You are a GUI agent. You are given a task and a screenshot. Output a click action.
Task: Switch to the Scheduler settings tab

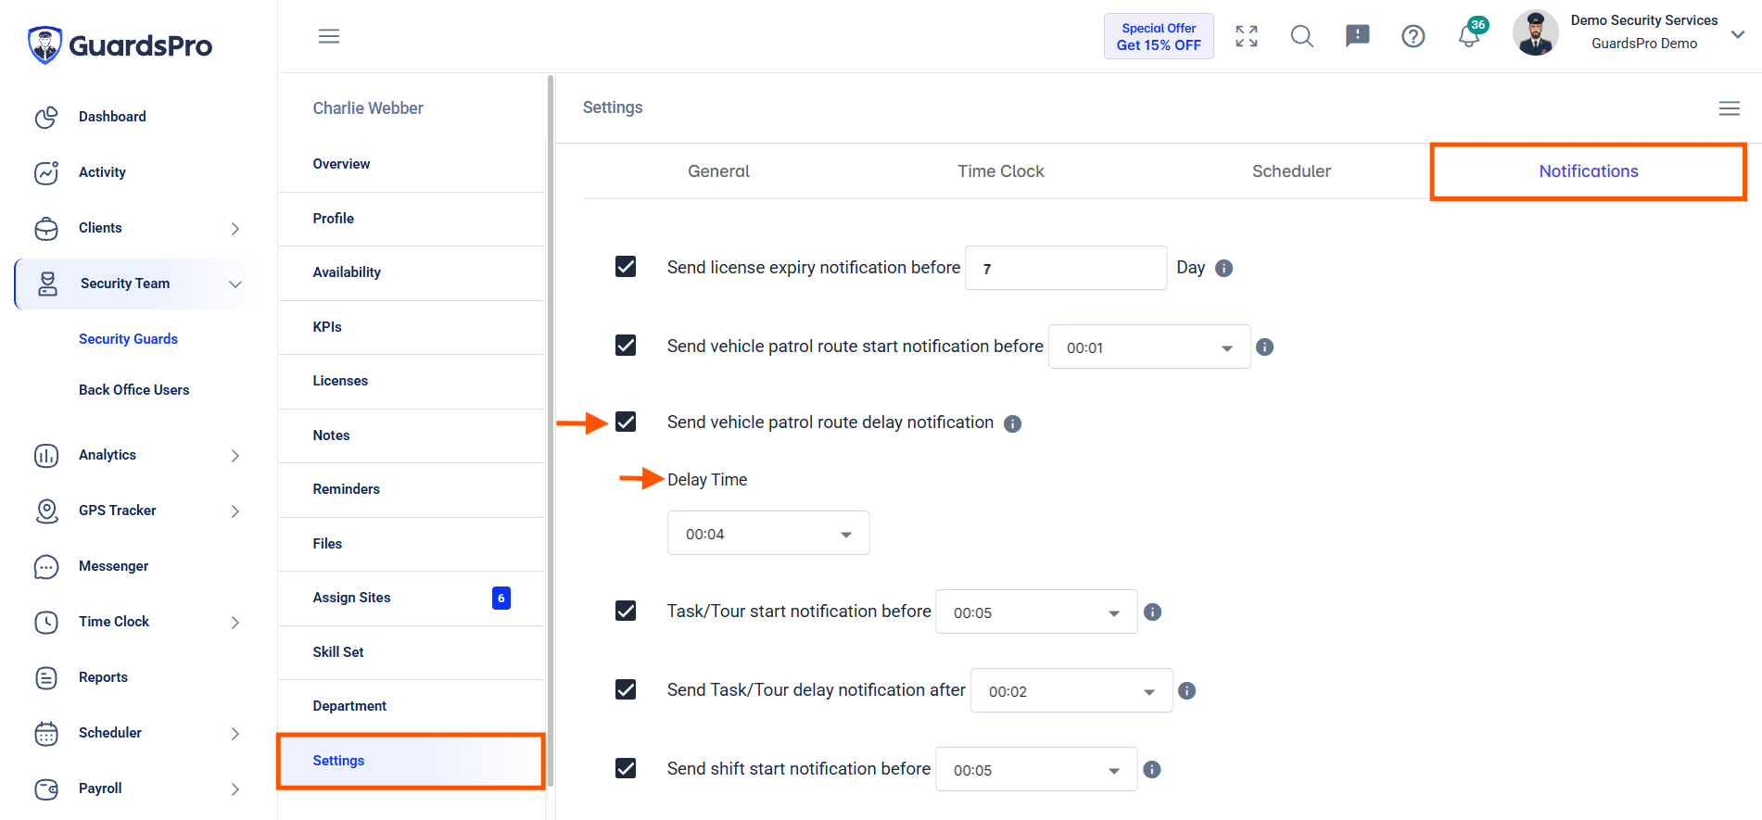(1291, 171)
